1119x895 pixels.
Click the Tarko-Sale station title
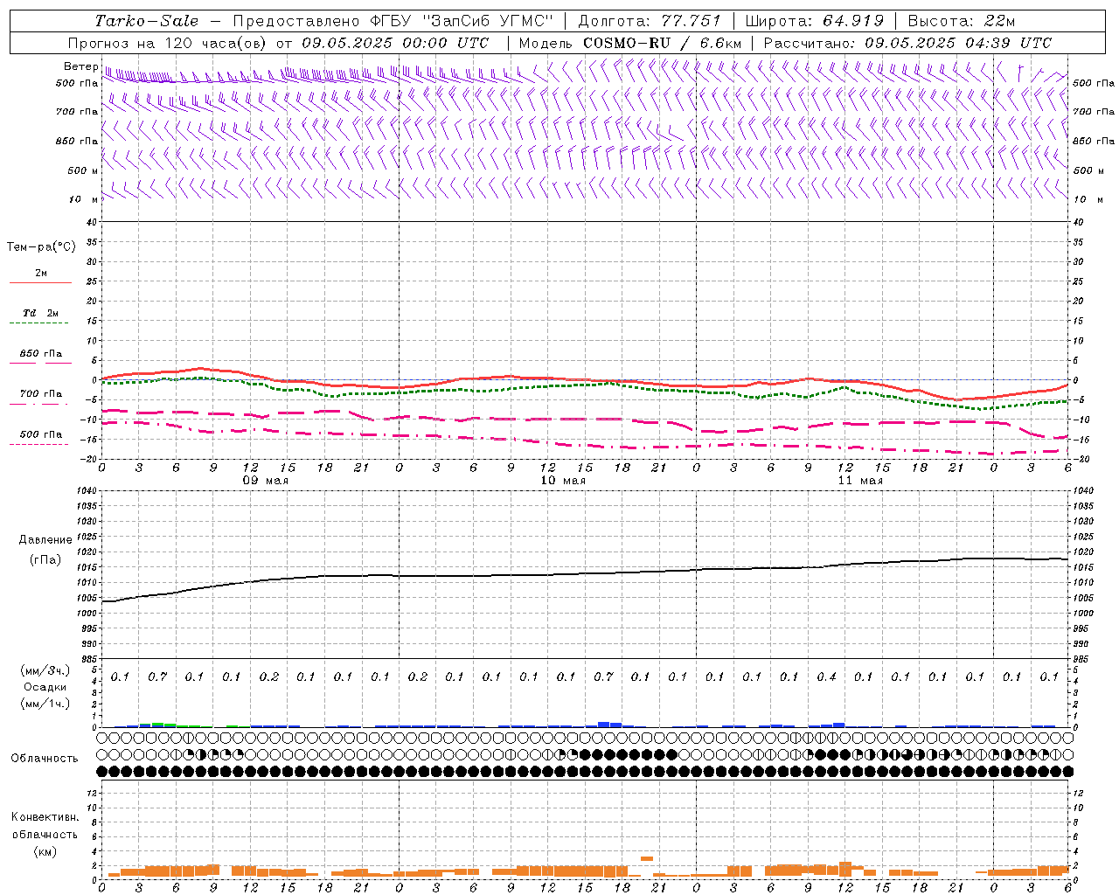click(147, 21)
